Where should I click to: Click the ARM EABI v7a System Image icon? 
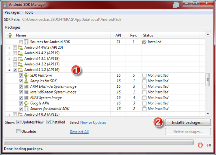coord(26,87)
